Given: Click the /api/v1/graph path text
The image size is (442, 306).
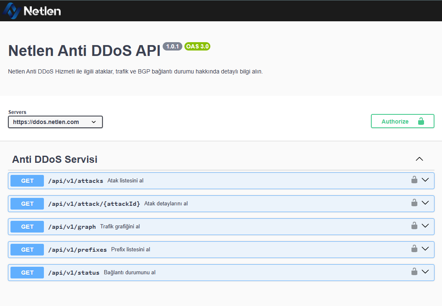Looking at the screenshot, I should (x=72, y=227).
